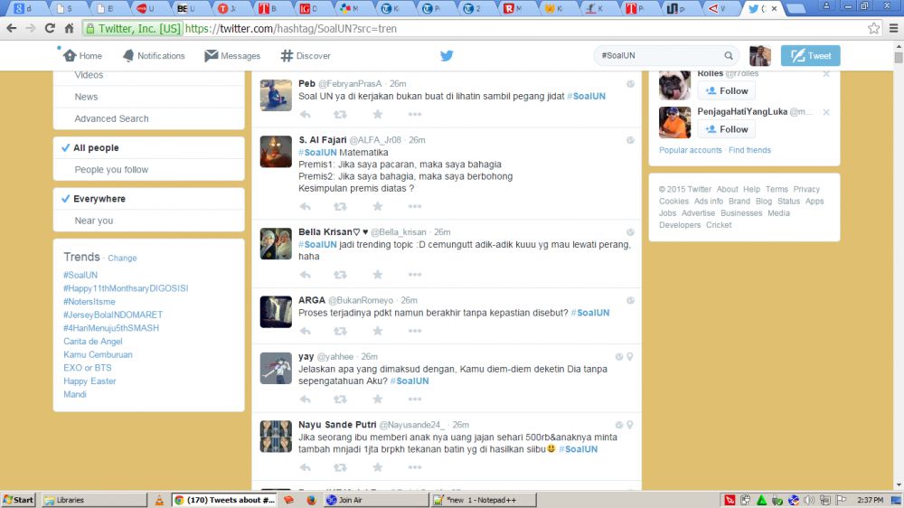This screenshot has height=508, width=904.
Task: Open more options on Peb's tweet
Action: click(x=415, y=115)
